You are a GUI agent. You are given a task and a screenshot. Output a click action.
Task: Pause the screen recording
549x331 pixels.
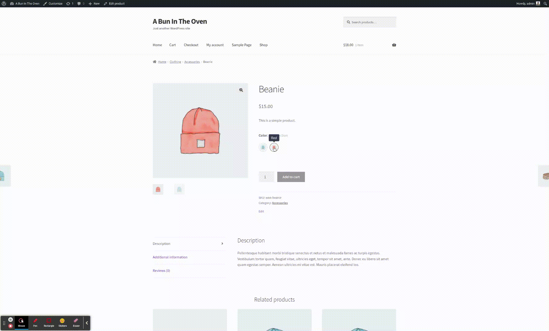point(10,319)
